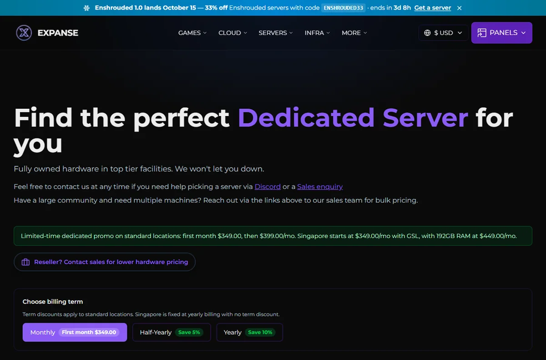Click the Limited-time dedicated promo notice
Image resolution: width=546 pixels, height=360 pixels.
click(x=273, y=236)
